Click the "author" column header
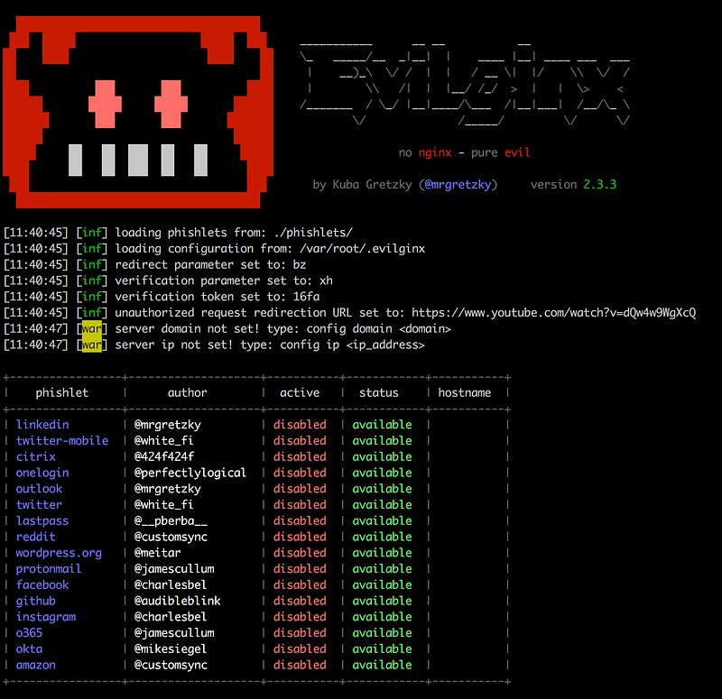This screenshot has height=699, width=722. click(x=187, y=392)
